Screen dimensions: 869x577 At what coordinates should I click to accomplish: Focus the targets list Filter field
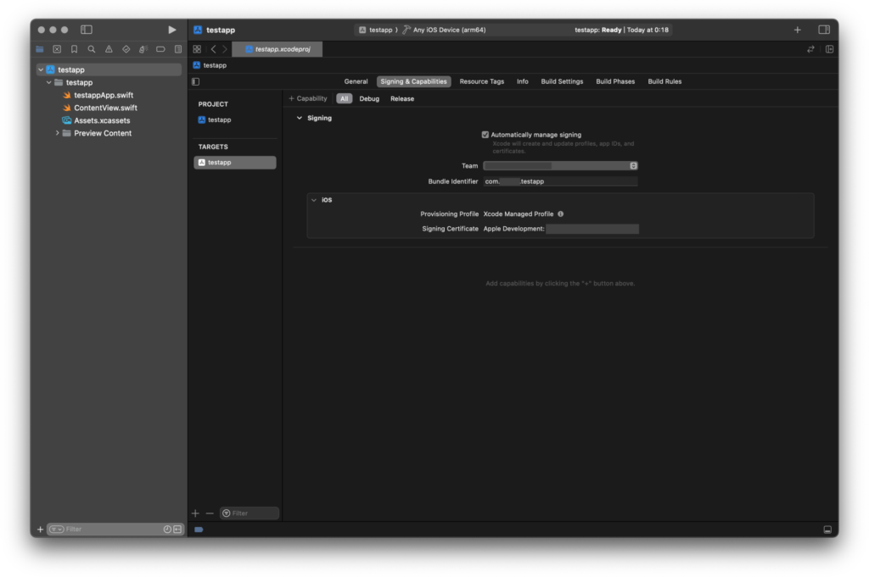coord(249,513)
